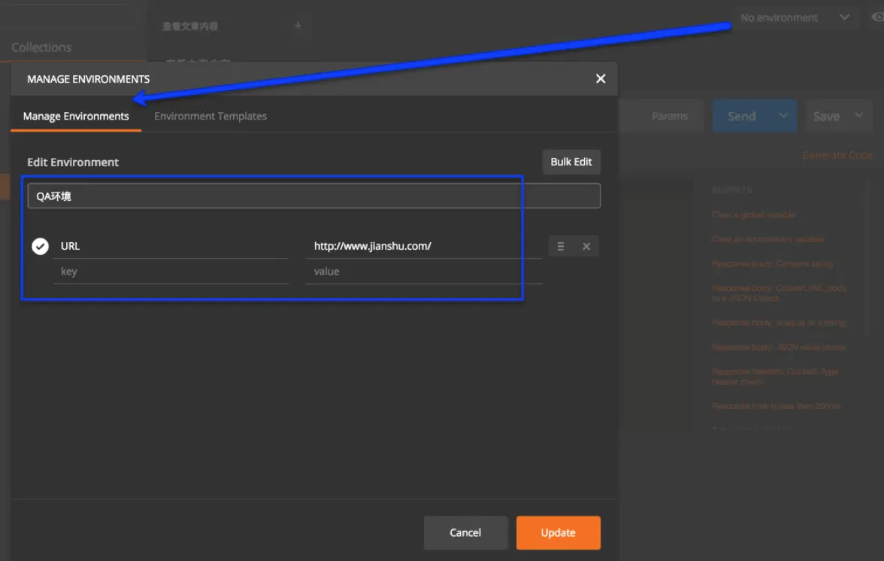884x561 pixels.
Task: Click the empty value field
Action: 423,271
